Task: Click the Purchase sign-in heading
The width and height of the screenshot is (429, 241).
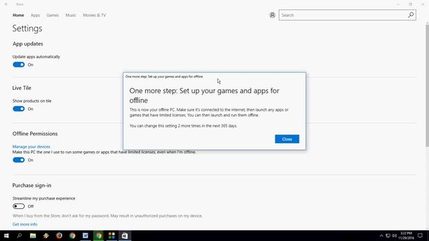Action: pyautogui.click(x=32, y=185)
